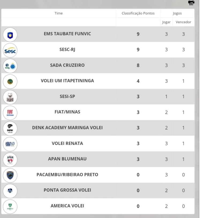Click the Ponta Grossa Volei logo
Viewport: 201px width, 218px height.
(10, 191)
